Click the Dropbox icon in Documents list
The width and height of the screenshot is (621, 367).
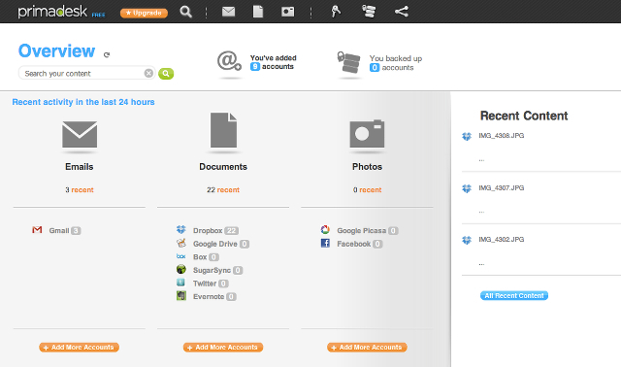click(x=181, y=230)
